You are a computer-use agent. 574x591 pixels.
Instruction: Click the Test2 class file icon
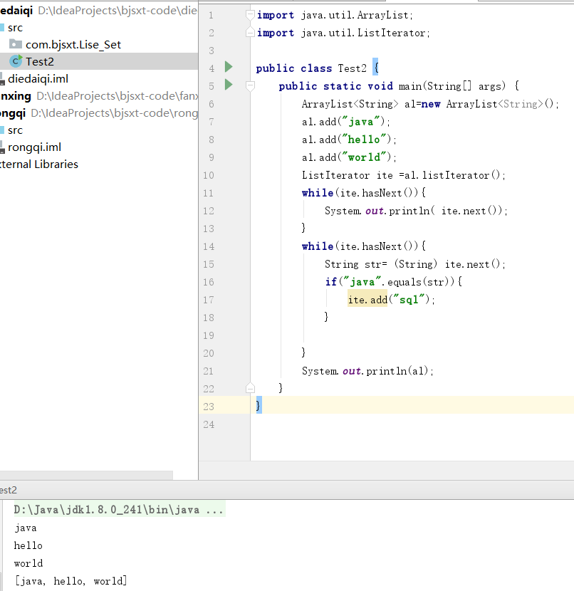[16, 61]
